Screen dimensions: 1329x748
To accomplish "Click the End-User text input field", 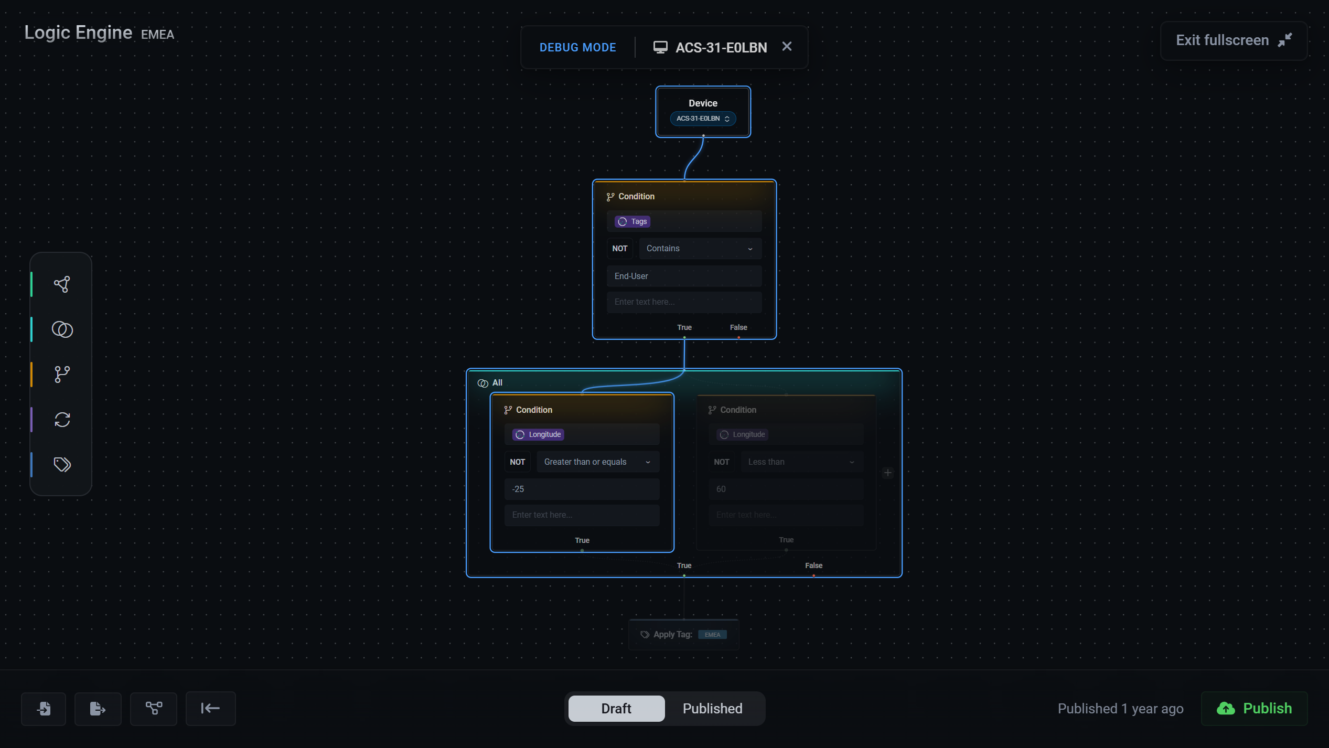I will coord(684,276).
